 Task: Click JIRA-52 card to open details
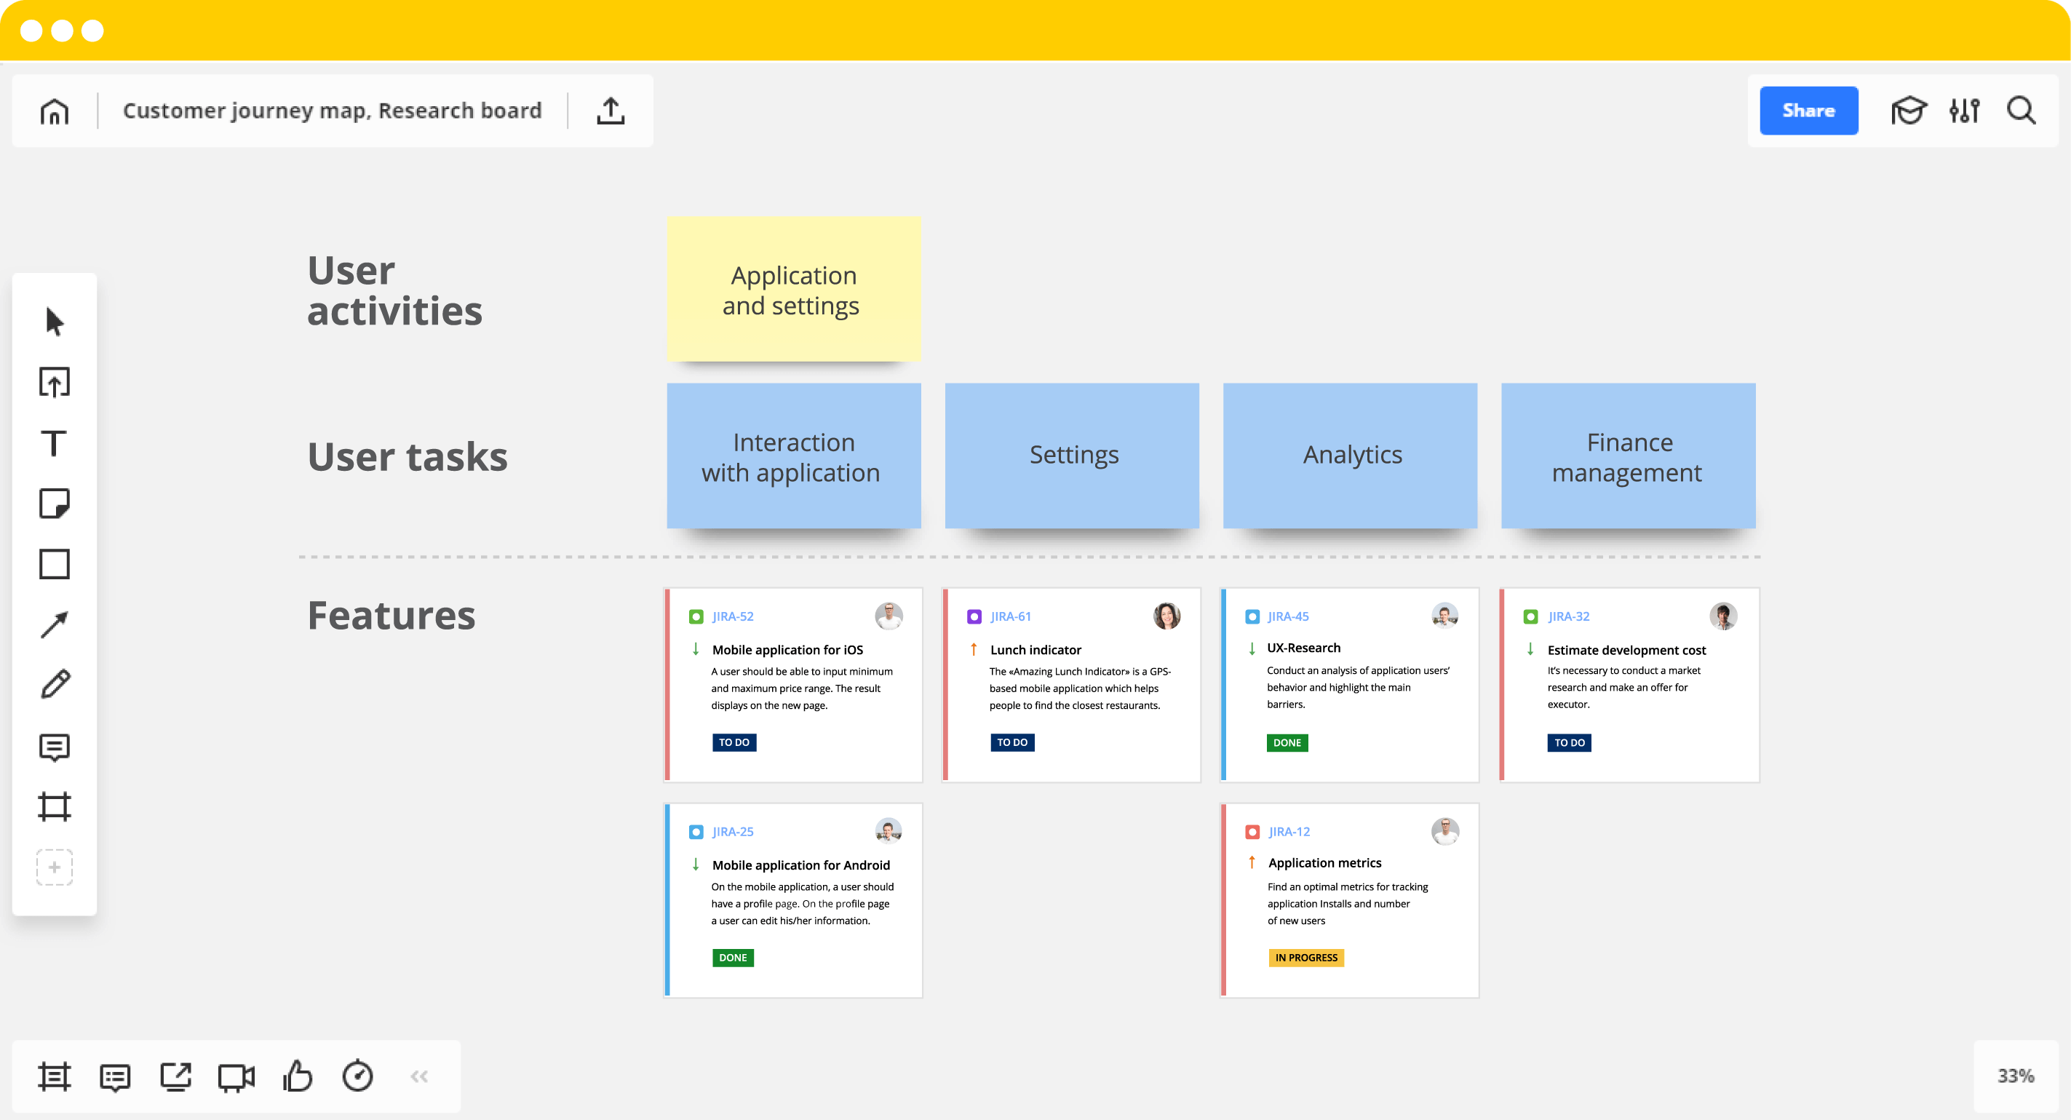(x=794, y=681)
